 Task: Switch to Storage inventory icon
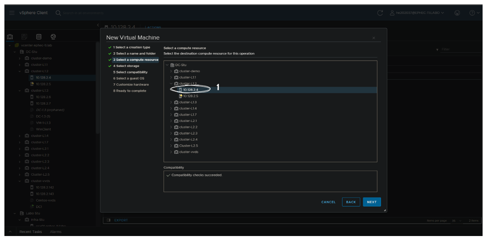(39, 37)
